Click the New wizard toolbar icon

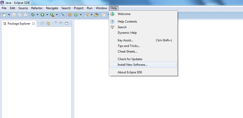pos(4,15)
